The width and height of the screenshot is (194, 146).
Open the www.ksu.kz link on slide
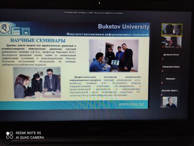point(133,104)
